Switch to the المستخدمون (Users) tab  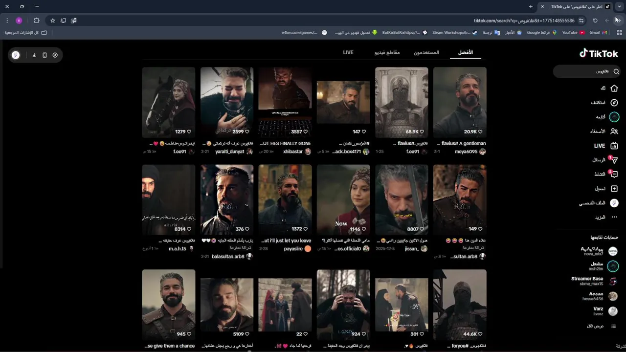tap(426, 52)
